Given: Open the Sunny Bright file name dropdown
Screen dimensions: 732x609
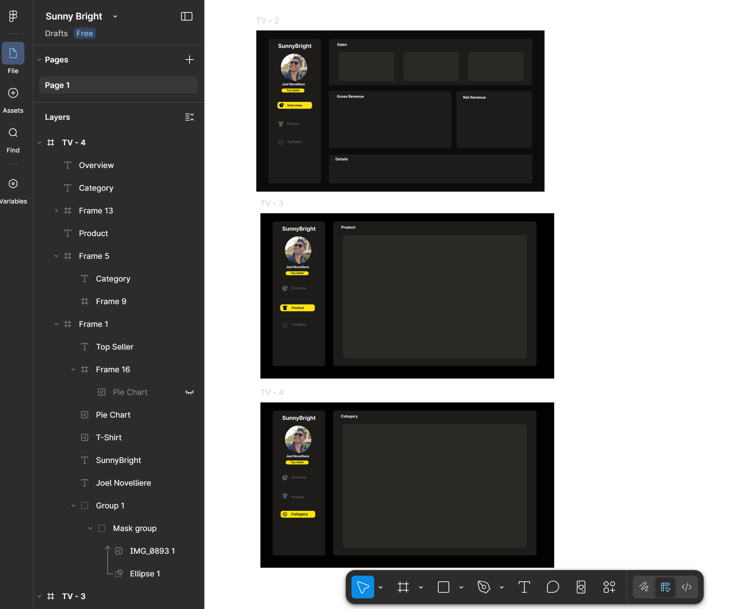Looking at the screenshot, I should pos(115,16).
